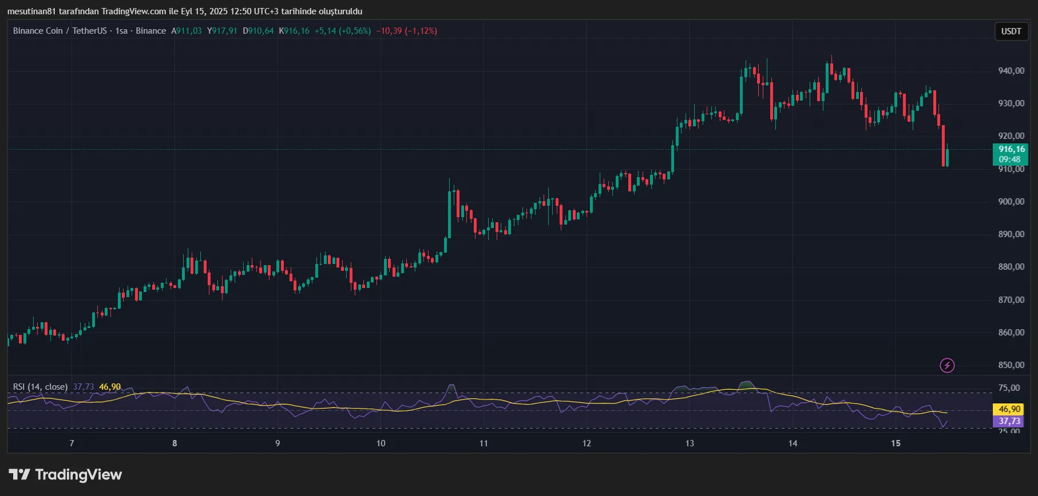Click the close value K916,16
The height and width of the screenshot is (496, 1038).
[x=294, y=31]
